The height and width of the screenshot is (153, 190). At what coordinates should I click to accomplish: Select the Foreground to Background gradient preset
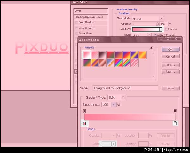coord(87,55)
